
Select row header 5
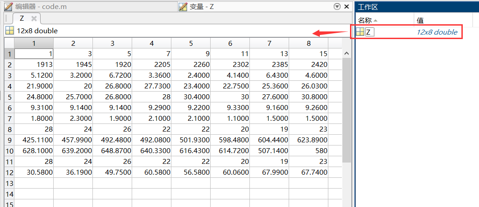click(9, 97)
